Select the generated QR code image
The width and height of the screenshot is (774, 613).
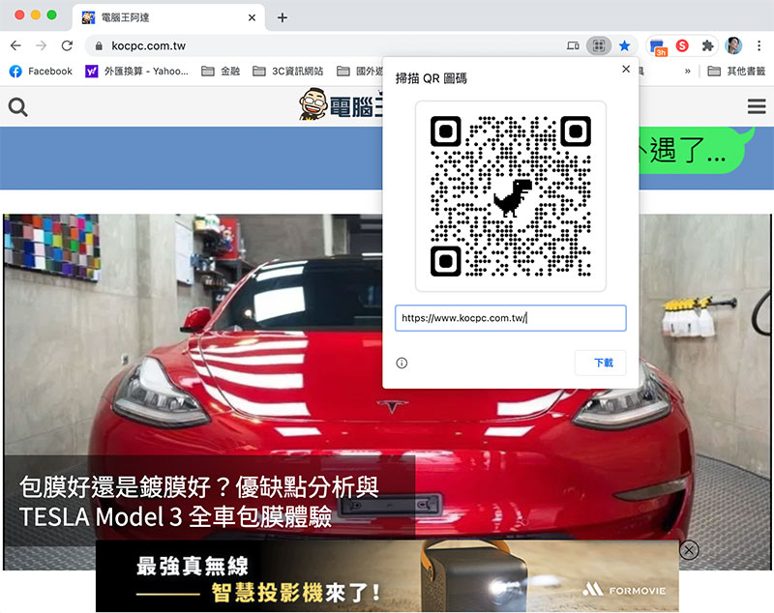click(x=511, y=196)
